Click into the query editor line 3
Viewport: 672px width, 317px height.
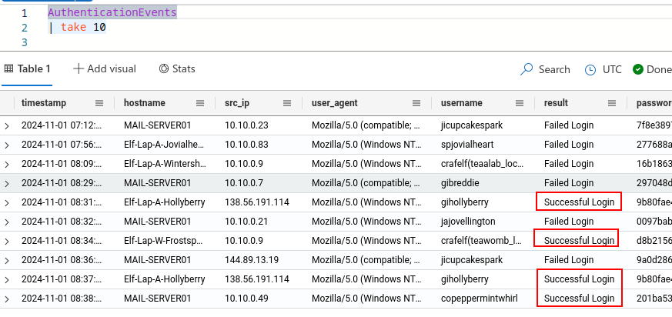(231, 42)
